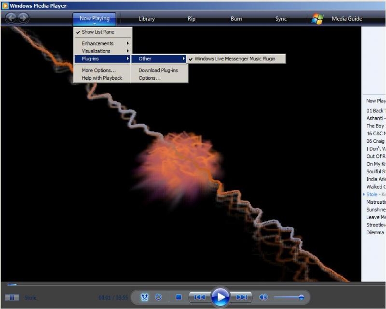Open the Plug-ins submenu entry
Screen dimensions: 386x309
[x=103, y=58]
